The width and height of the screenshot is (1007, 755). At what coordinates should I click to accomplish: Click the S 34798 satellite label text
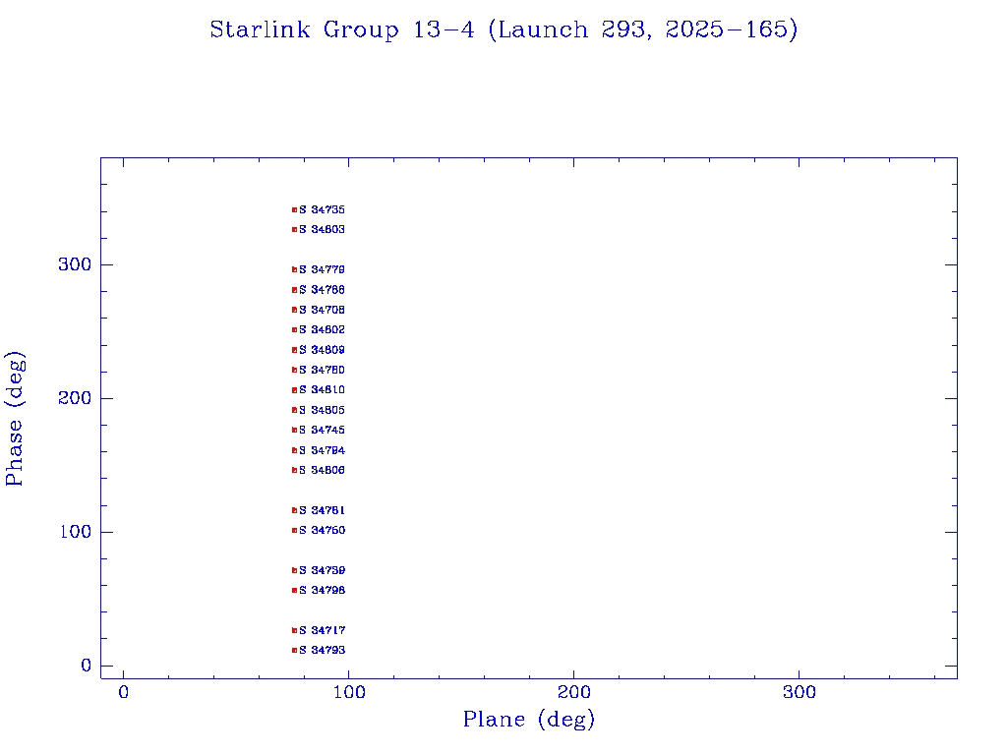[322, 590]
